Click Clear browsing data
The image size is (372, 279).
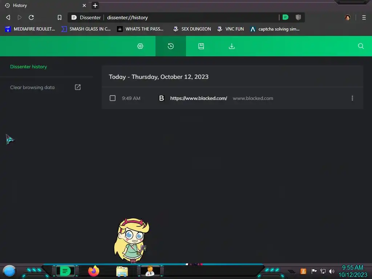pos(32,87)
